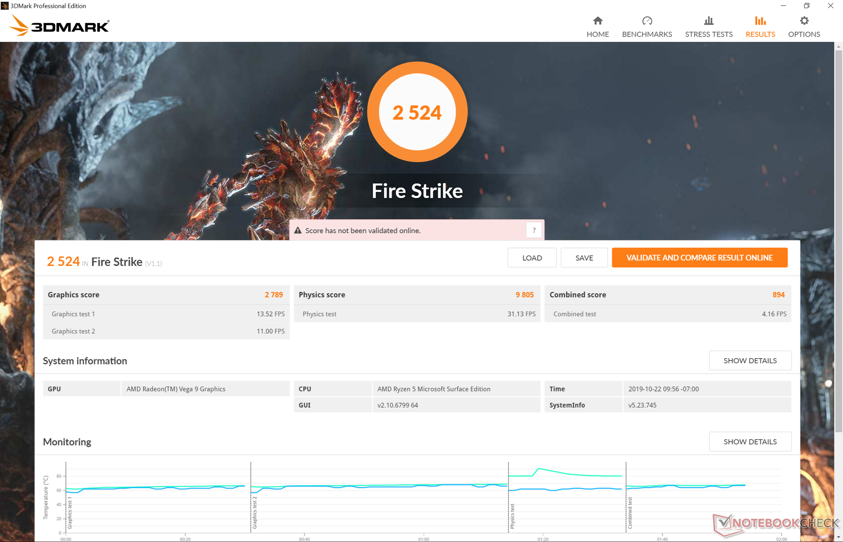Show details for Monitoring
The image size is (843, 542).
(x=750, y=442)
